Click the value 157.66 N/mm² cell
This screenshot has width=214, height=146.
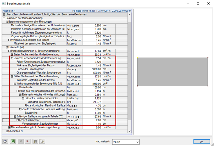(92, 116)
